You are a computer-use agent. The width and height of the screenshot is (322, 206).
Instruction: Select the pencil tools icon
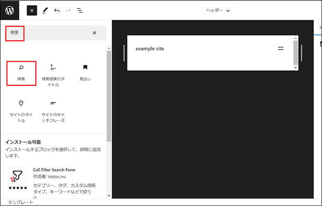45,10
